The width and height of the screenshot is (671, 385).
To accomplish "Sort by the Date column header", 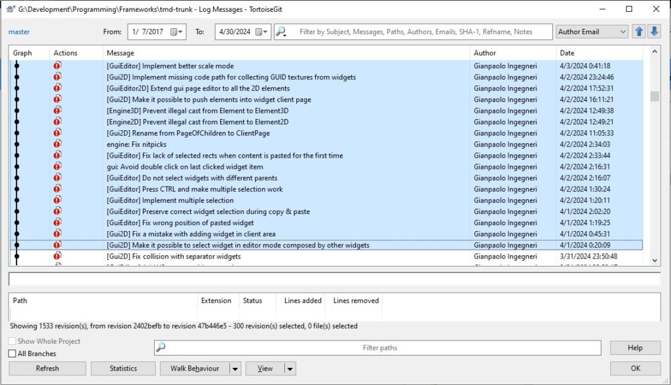I will [x=599, y=53].
